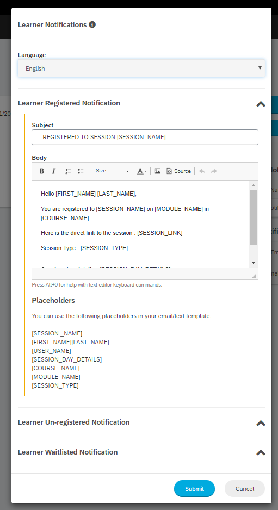Click the Subject input field
Image resolution: width=278 pixels, height=510 pixels.
pyautogui.click(x=145, y=137)
